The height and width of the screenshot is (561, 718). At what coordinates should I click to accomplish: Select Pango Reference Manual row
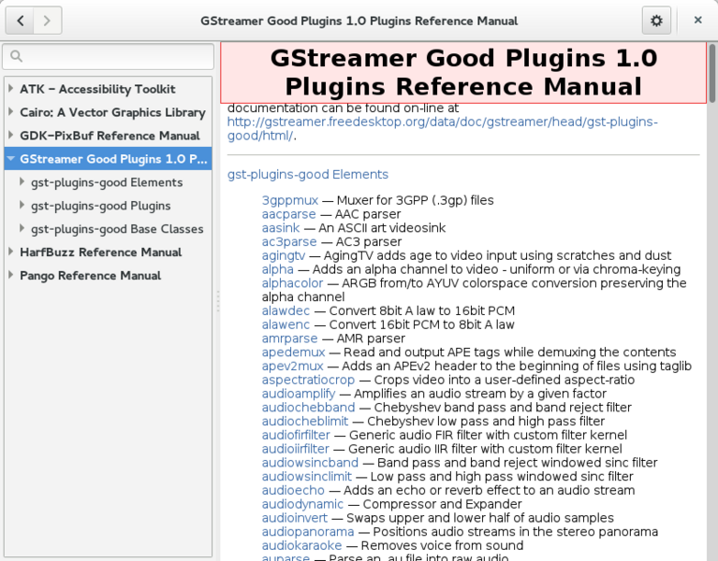(108, 275)
